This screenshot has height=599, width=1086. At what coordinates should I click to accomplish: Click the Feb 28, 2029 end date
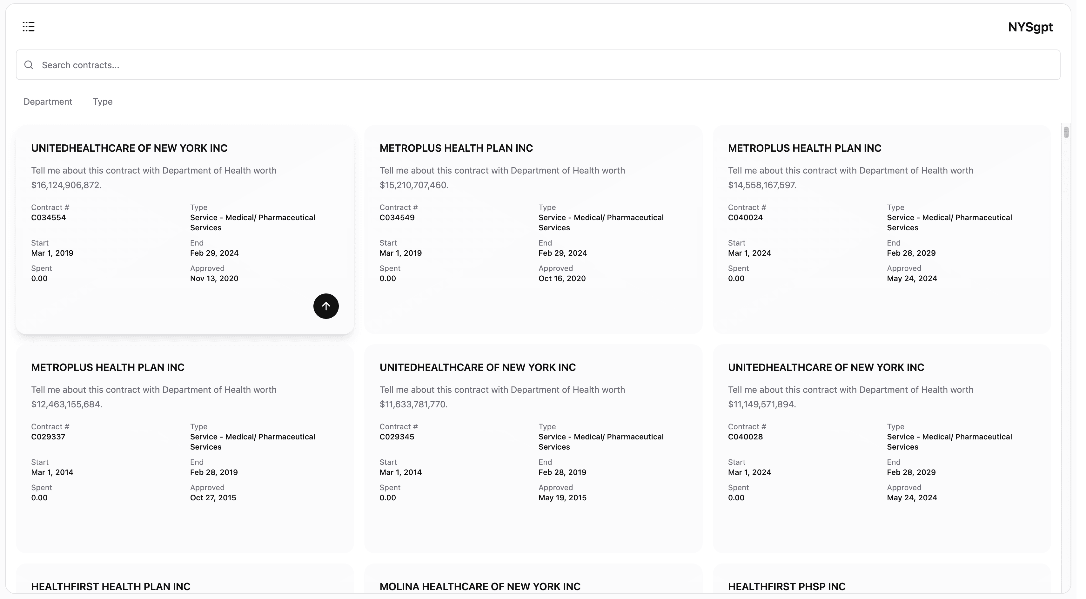[x=911, y=253]
